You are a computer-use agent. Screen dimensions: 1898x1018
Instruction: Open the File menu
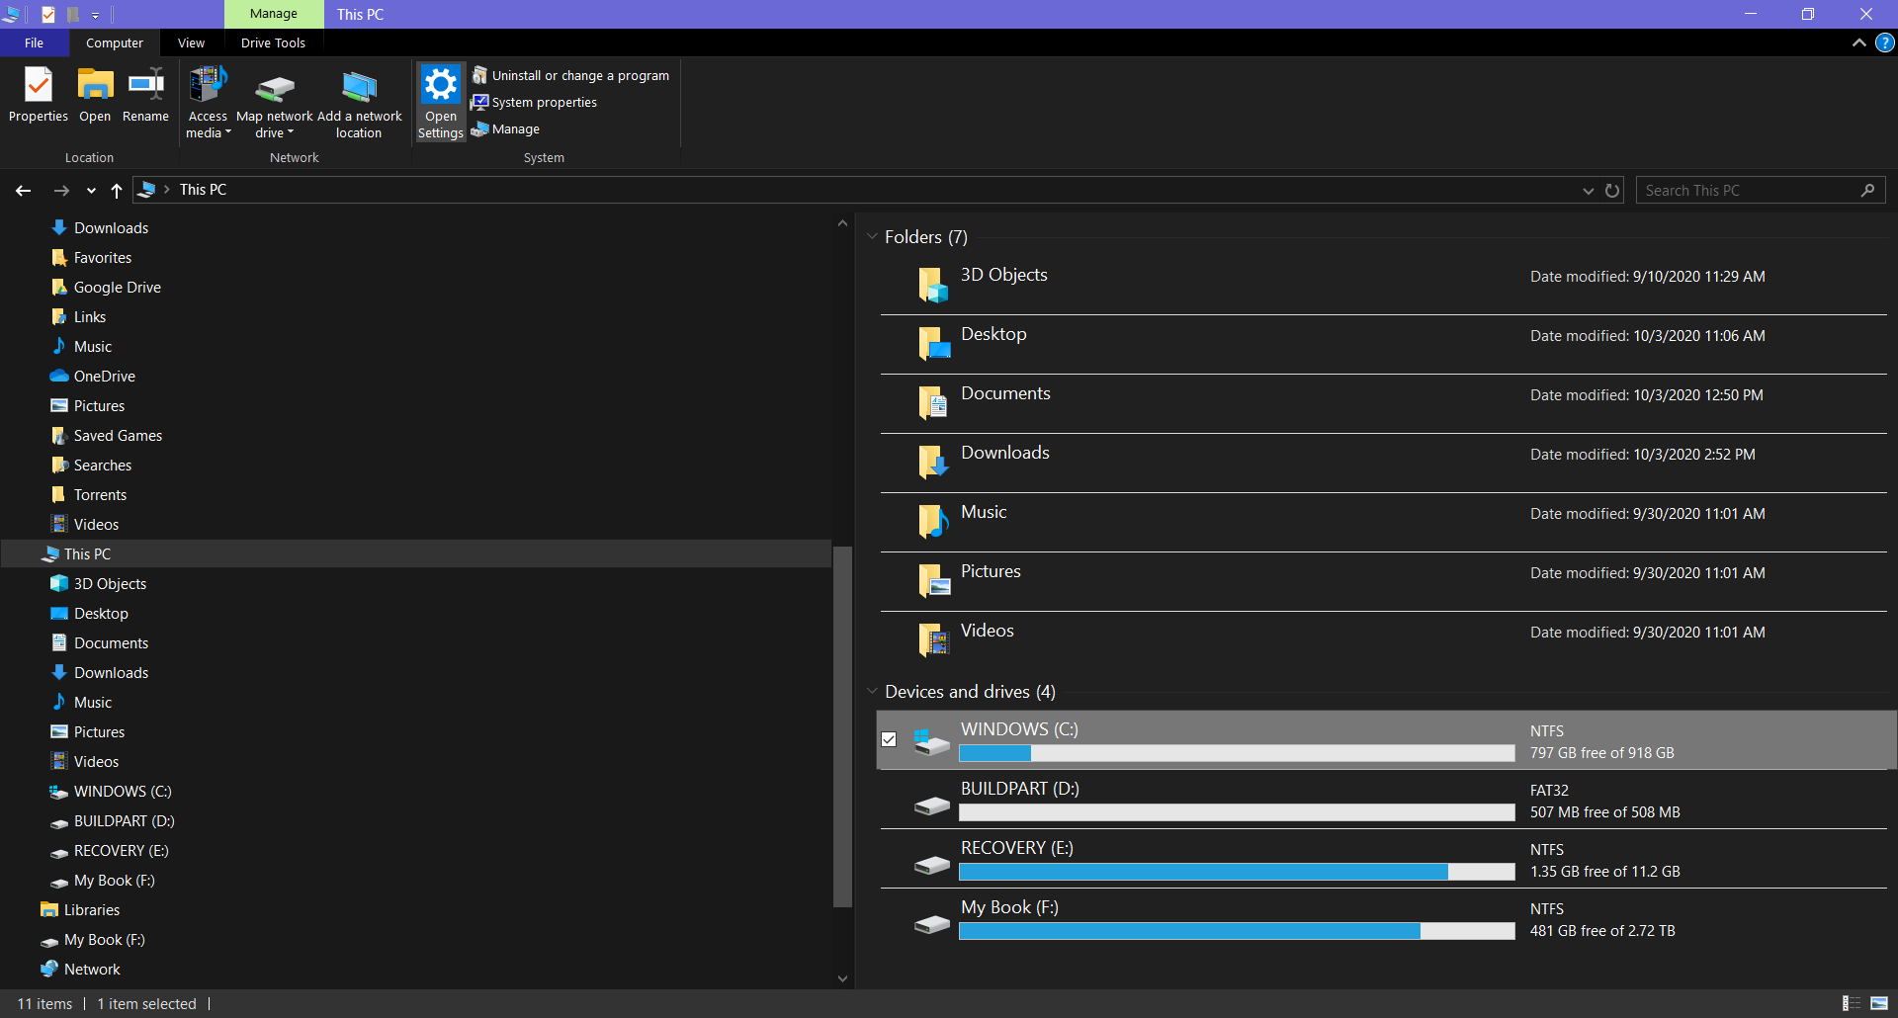pyautogui.click(x=34, y=42)
